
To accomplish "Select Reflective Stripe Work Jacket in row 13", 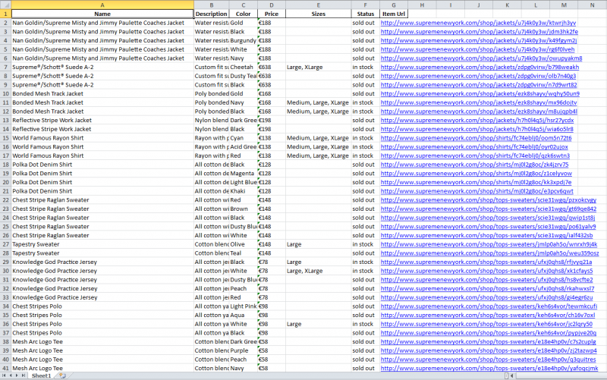I will pyautogui.click(x=102, y=121).
